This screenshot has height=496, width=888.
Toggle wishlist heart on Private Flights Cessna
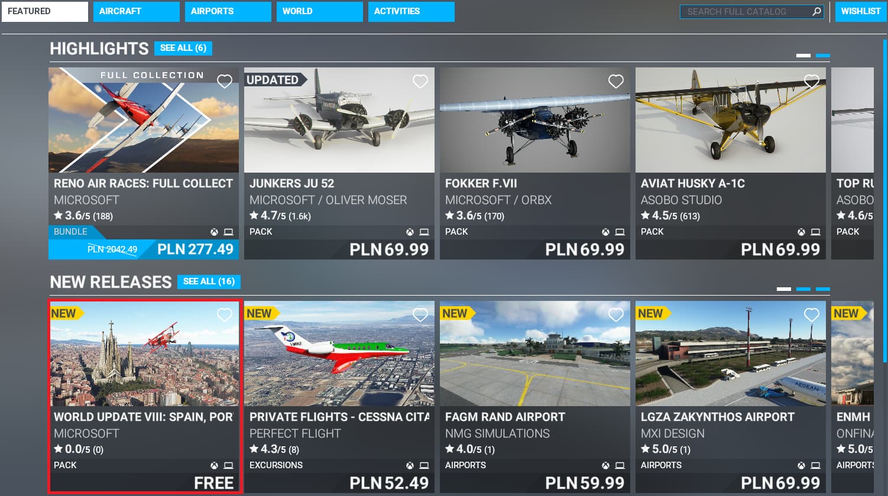[x=420, y=315]
